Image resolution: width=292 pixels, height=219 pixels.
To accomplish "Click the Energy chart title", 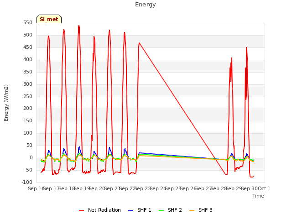I will pos(146,5).
